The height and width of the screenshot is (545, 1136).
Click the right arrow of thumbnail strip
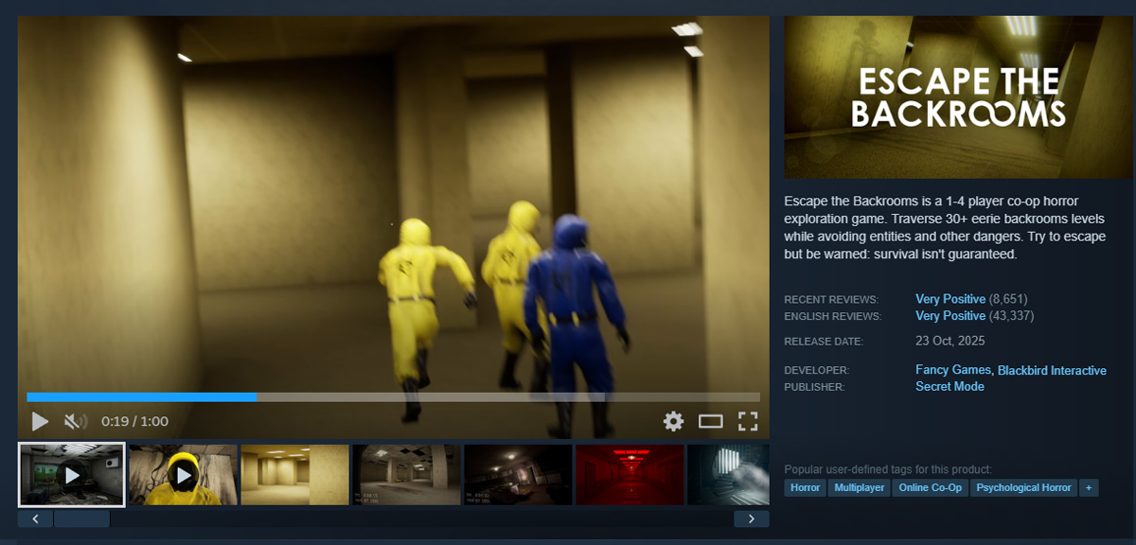[752, 519]
